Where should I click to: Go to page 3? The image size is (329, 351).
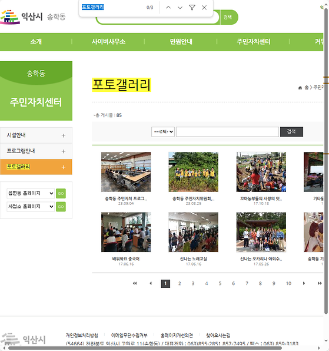[x=193, y=284]
